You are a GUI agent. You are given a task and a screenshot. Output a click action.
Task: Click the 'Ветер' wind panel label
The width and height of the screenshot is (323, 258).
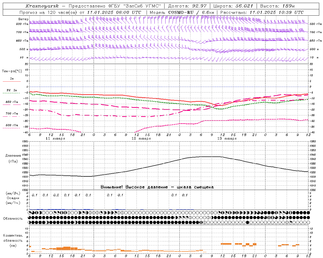23,19
